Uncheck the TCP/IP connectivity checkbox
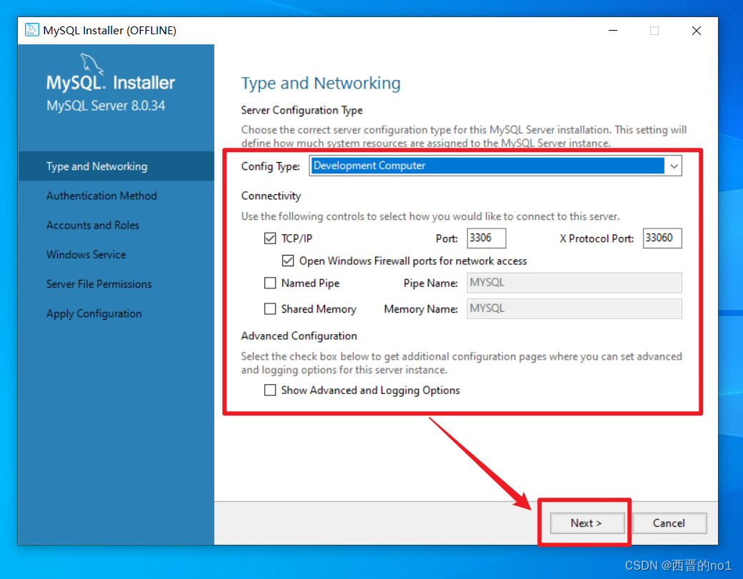The image size is (743, 579). click(x=270, y=238)
